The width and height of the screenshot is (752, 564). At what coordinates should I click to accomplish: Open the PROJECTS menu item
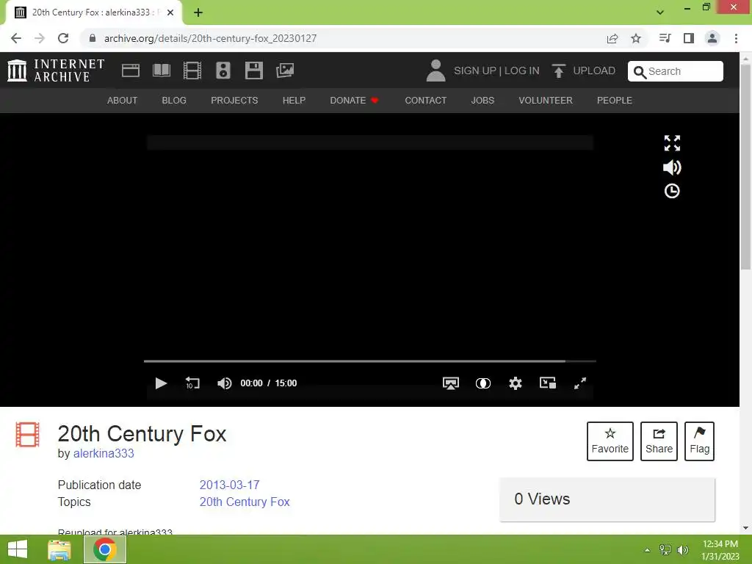(x=234, y=100)
